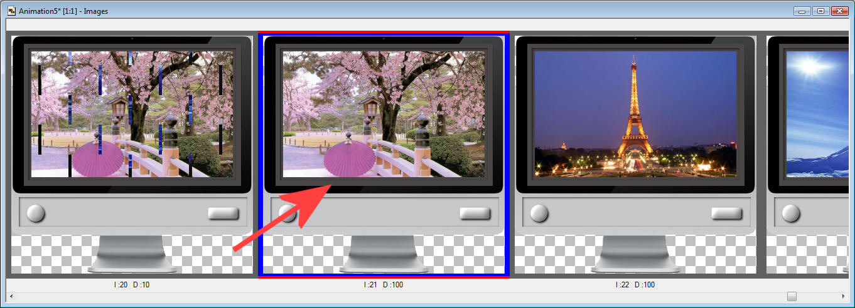
Task: Click the 'I:20 D:10' frame label
Action: 132,285
